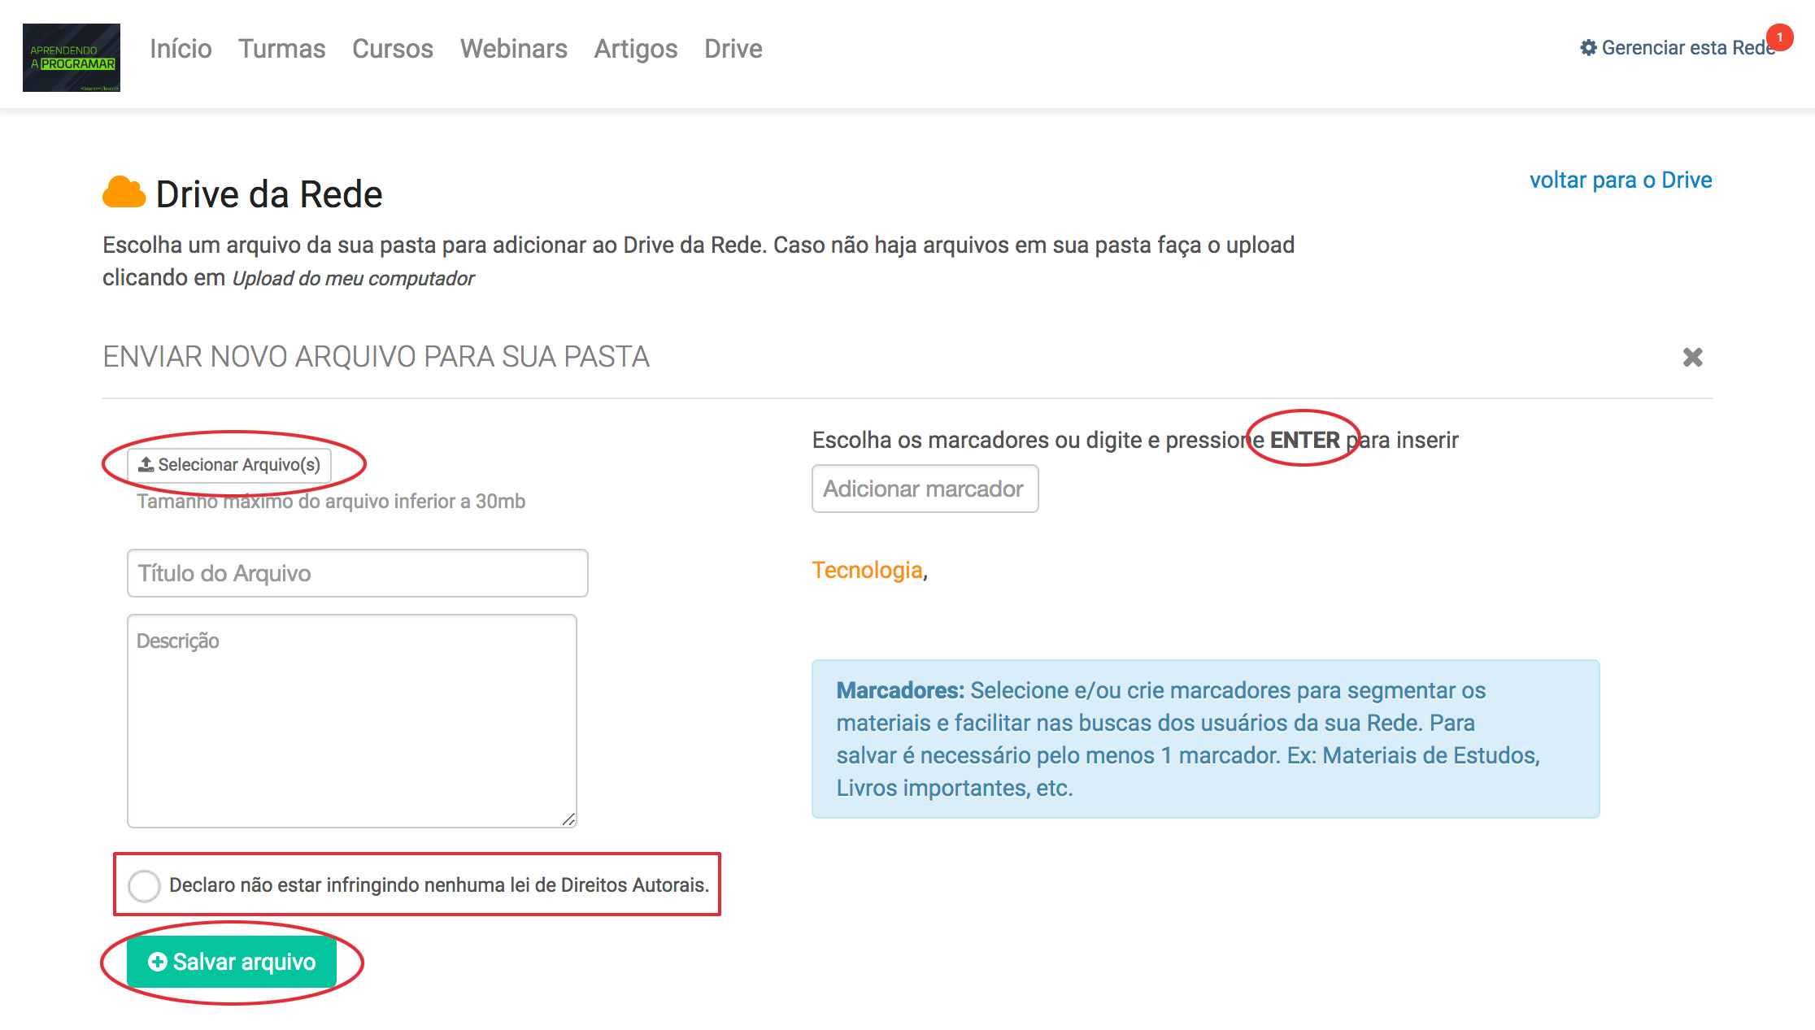Image resolution: width=1815 pixels, height=1030 pixels.
Task: Follow the voltar para o Drive link
Action: pos(1620,180)
